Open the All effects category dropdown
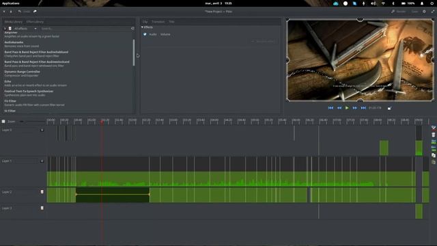 coord(25,29)
